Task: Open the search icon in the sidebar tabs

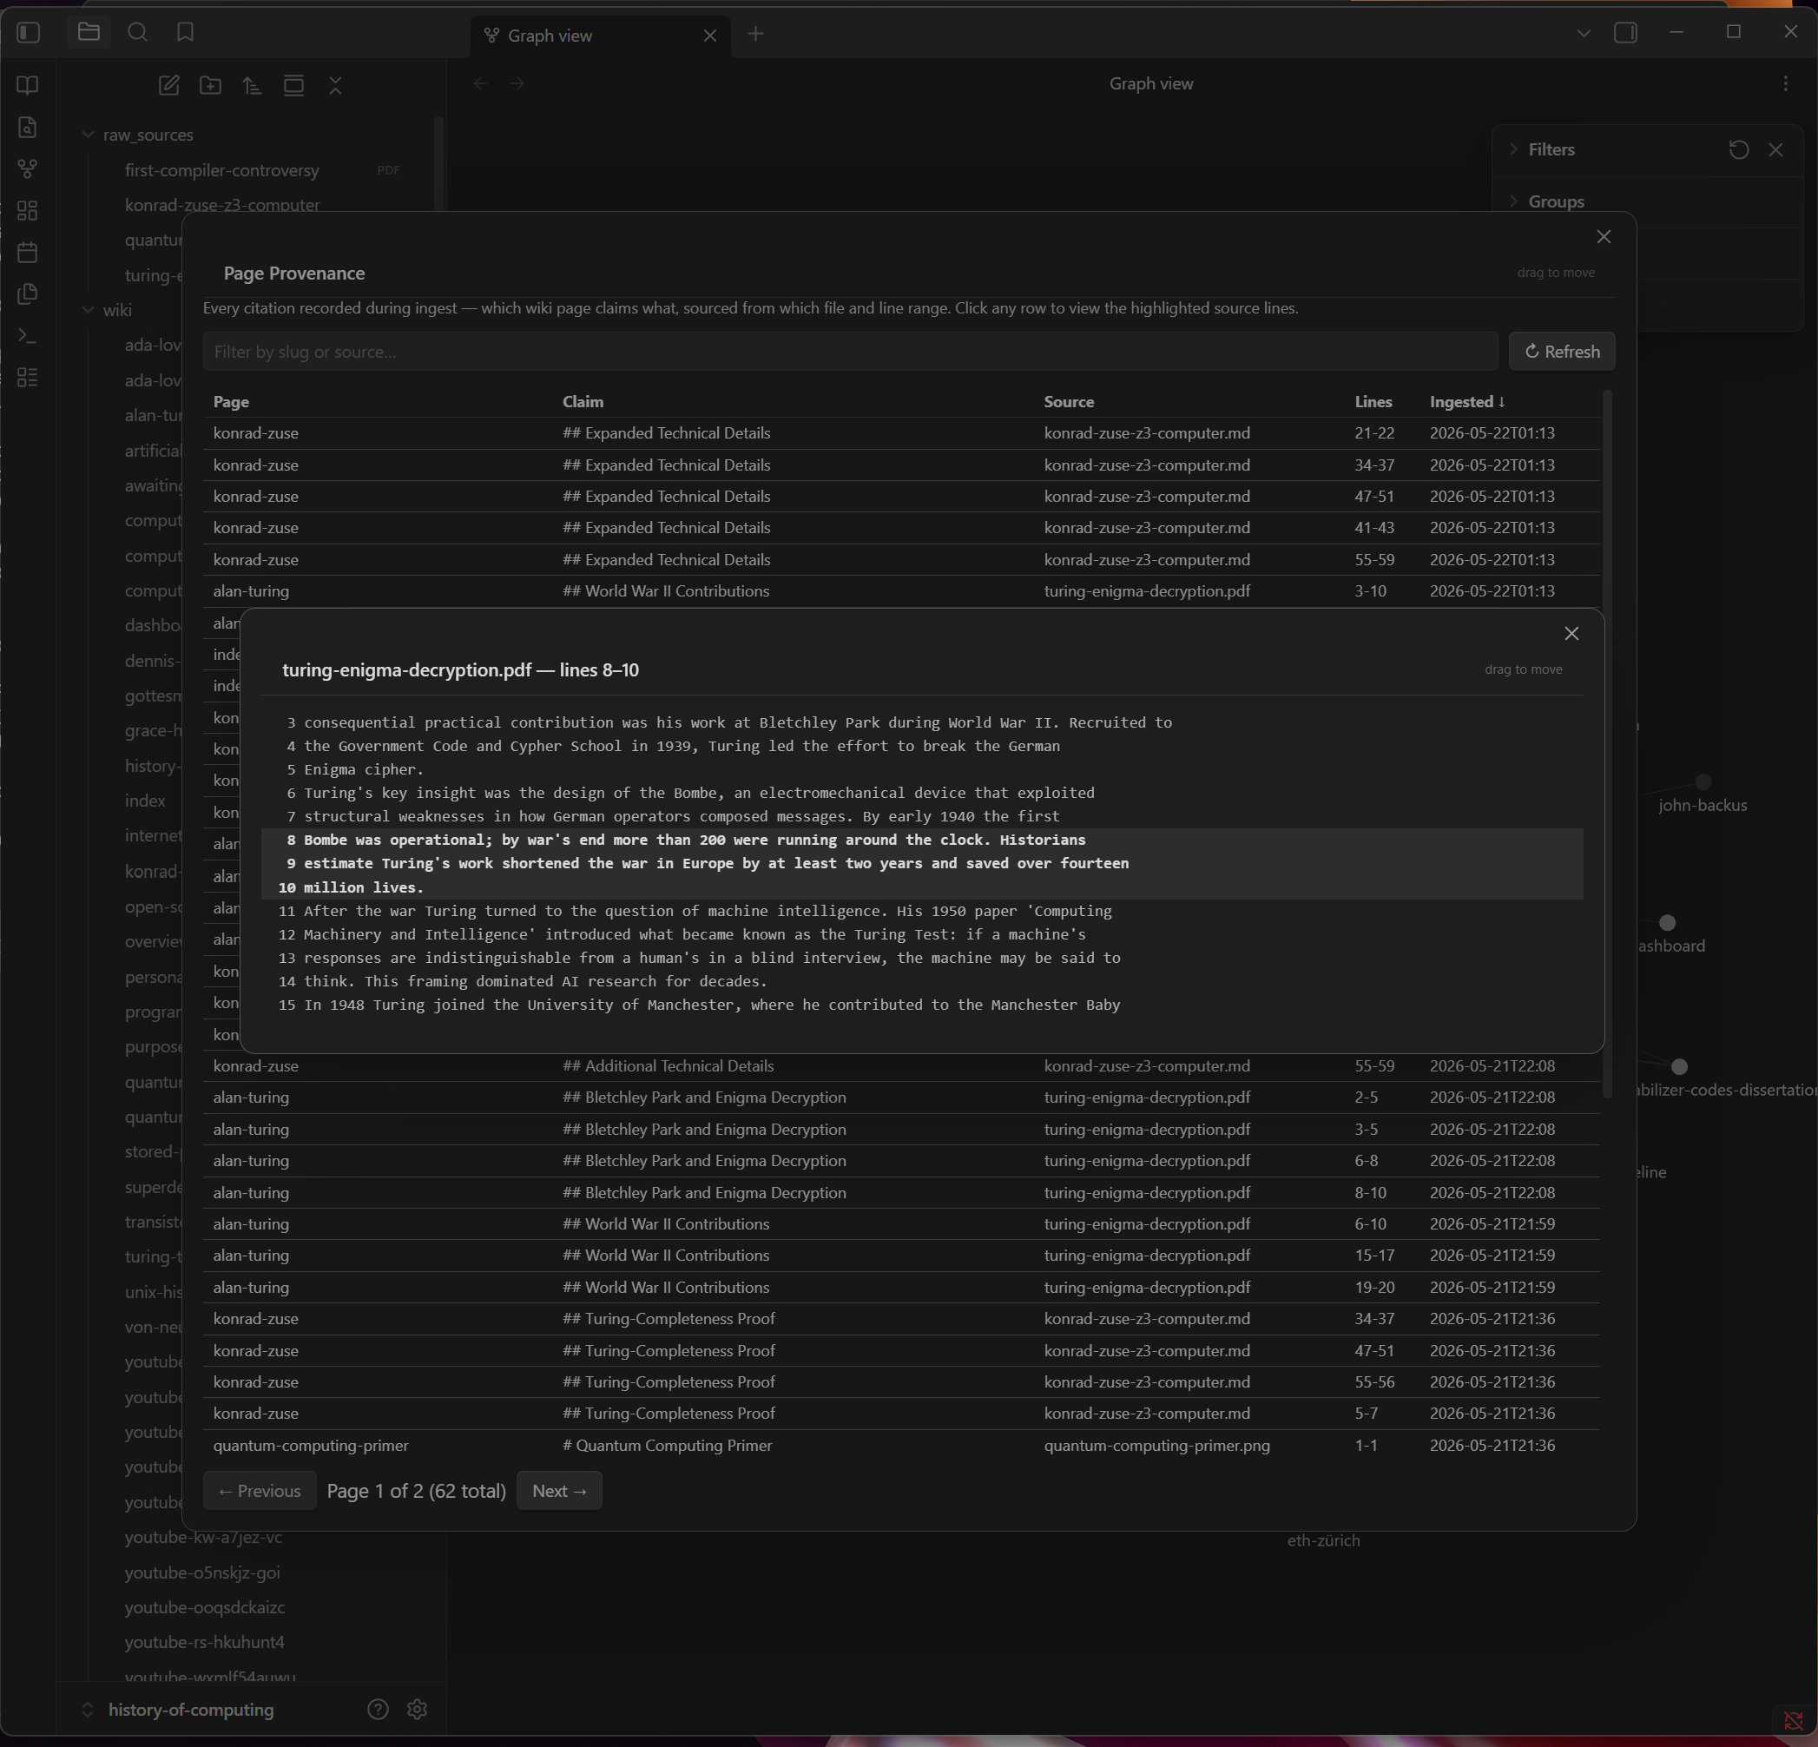Action: (x=137, y=32)
